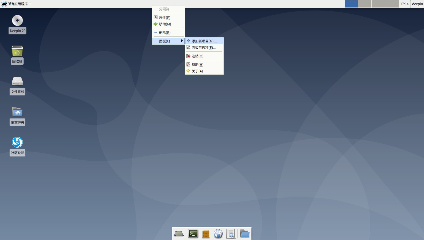
Task: Open 面板首选项(E)... panel preferences
Action: pos(204,48)
